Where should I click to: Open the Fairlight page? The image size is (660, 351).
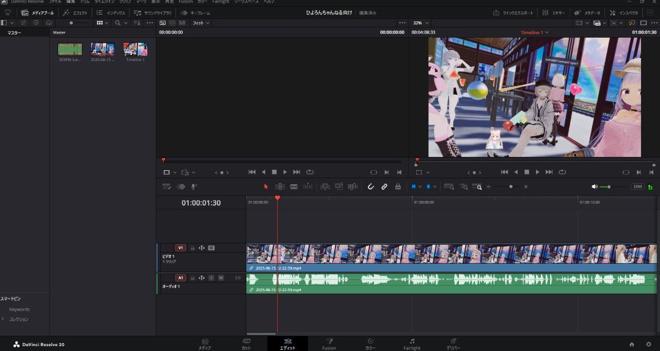[x=412, y=344]
